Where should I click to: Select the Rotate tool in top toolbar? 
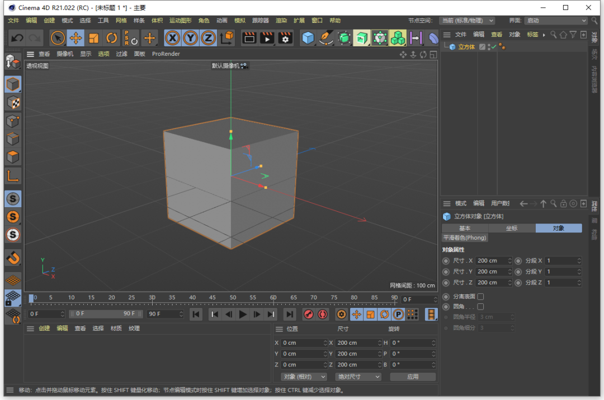coord(112,38)
